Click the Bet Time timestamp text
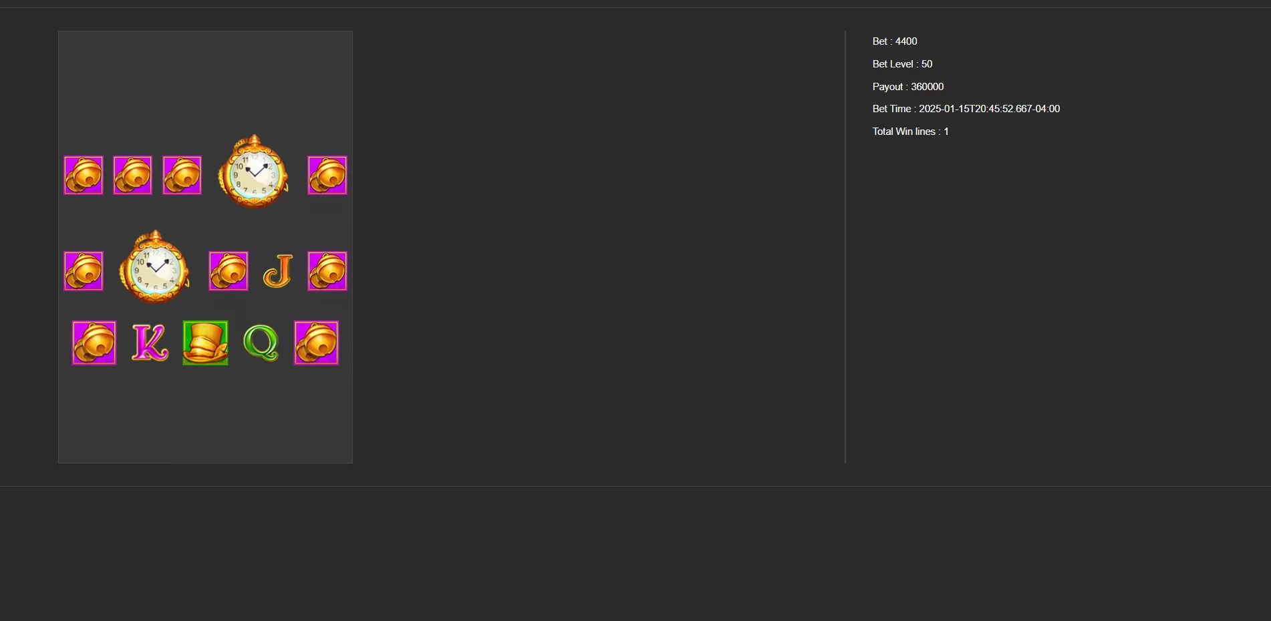1271x621 pixels. [x=966, y=109]
